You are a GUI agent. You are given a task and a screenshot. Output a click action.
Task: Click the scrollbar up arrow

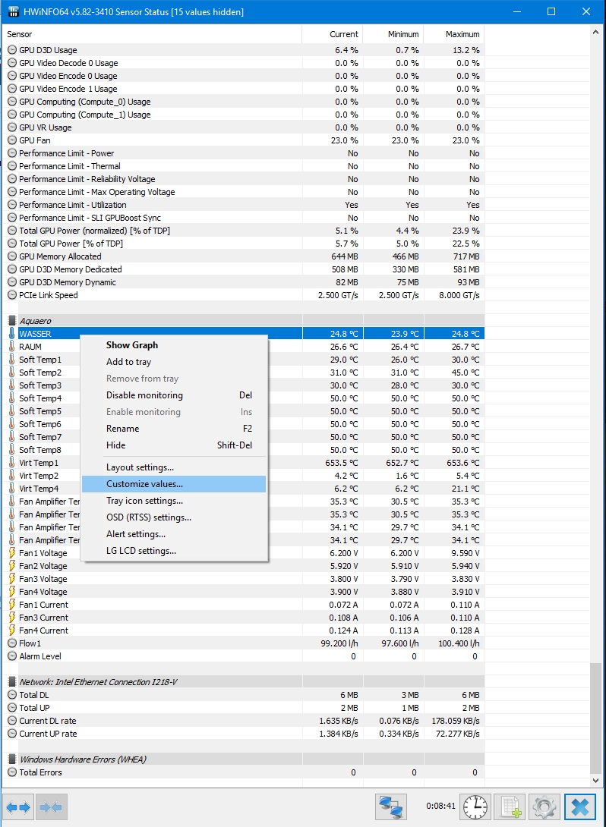coord(596,32)
